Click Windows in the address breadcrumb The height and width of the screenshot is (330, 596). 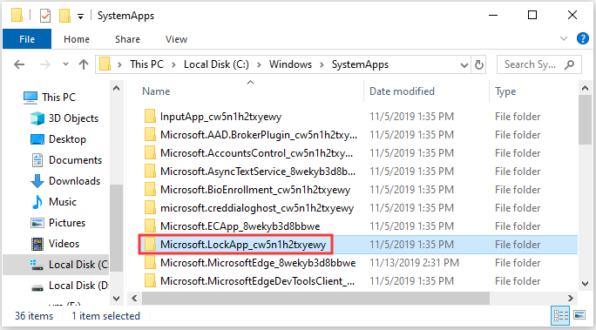point(290,64)
